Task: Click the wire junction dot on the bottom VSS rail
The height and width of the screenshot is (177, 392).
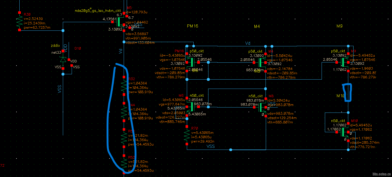Action: [231, 150]
